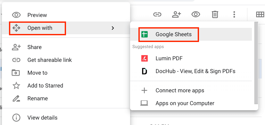Click the red Lumin PDF icon
Image resolution: width=265 pixels, height=125 pixels.
(145, 59)
